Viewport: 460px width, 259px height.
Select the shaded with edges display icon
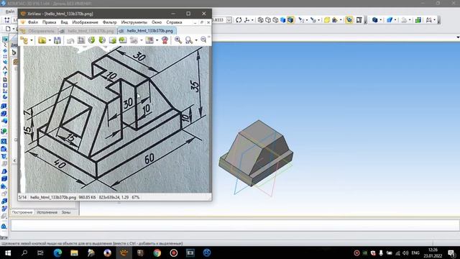pos(290,20)
